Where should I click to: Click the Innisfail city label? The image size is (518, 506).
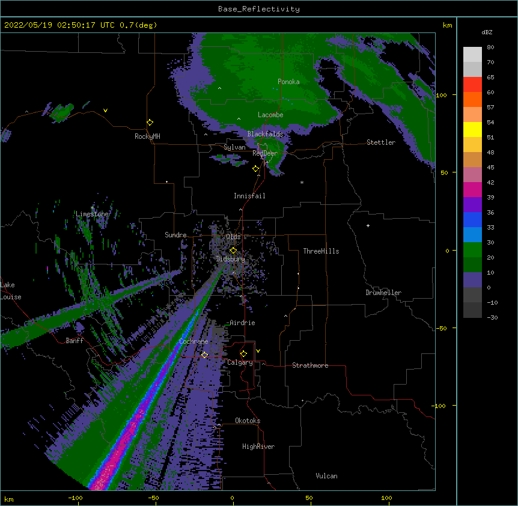pyautogui.click(x=249, y=196)
